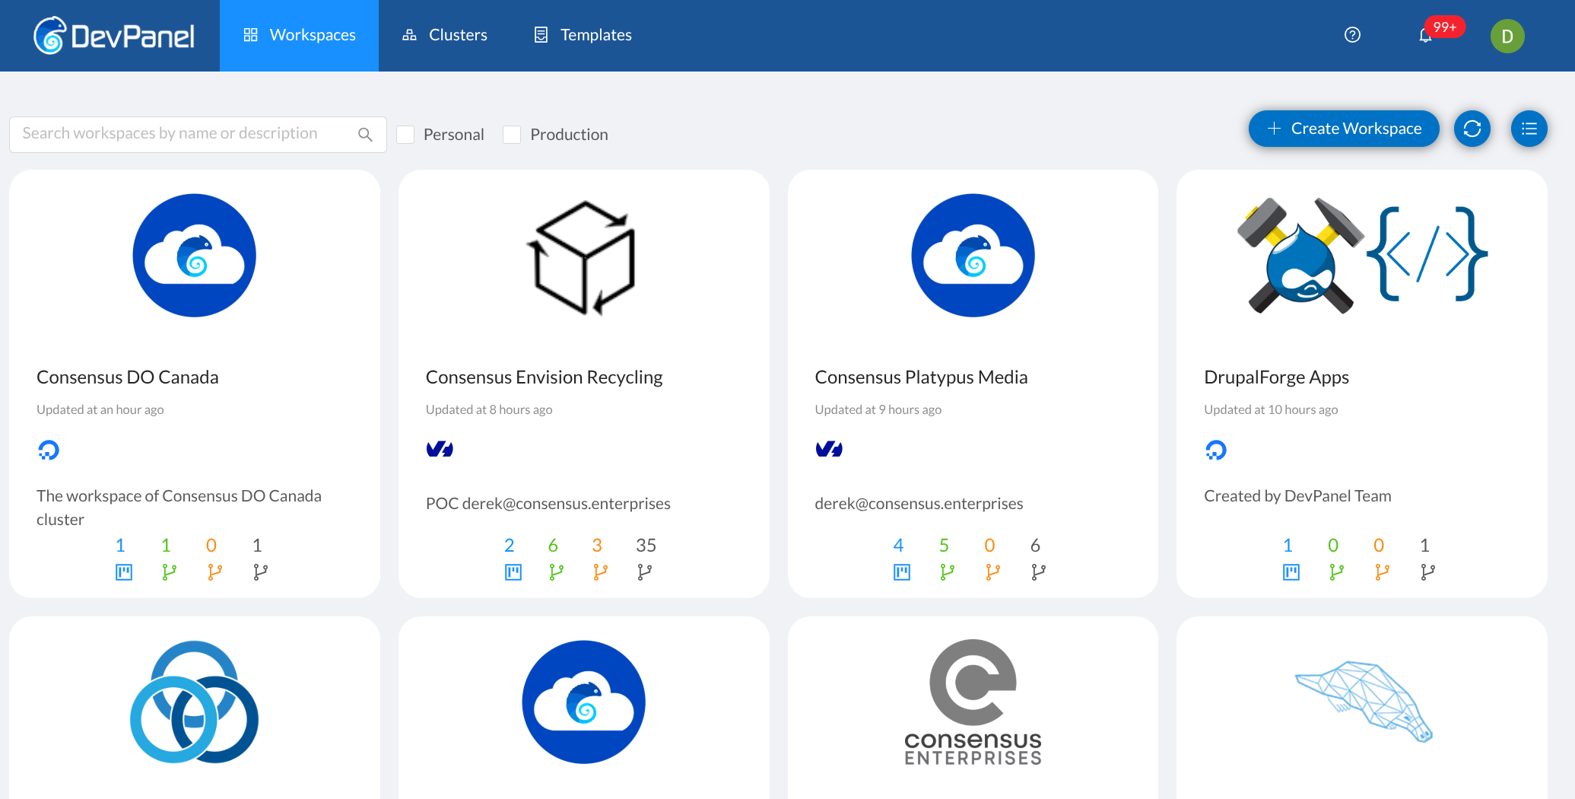Screen dimensions: 1575x799
Task: Open the DrupalForge Apps workspace title
Action: tap(1277, 377)
